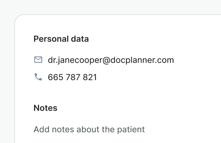The height and width of the screenshot is (143, 221).
Task: Tap the call icon above the Notes heading
Action: pos(38,77)
